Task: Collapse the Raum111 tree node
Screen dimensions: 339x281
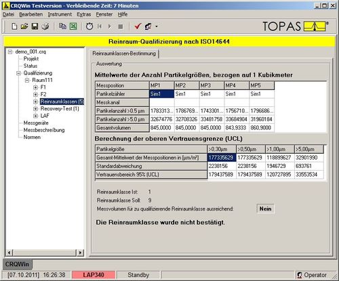Action: point(27,80)
